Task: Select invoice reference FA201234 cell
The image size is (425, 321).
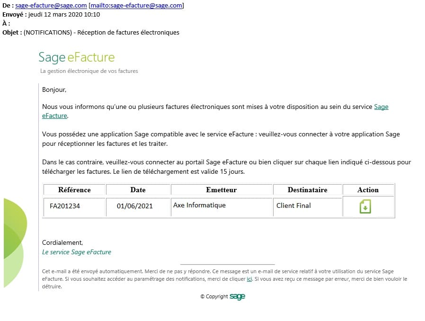Action: pyautogui.click(x=65, y=206)
